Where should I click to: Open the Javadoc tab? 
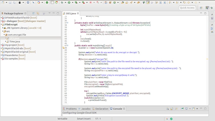[85, 109]
